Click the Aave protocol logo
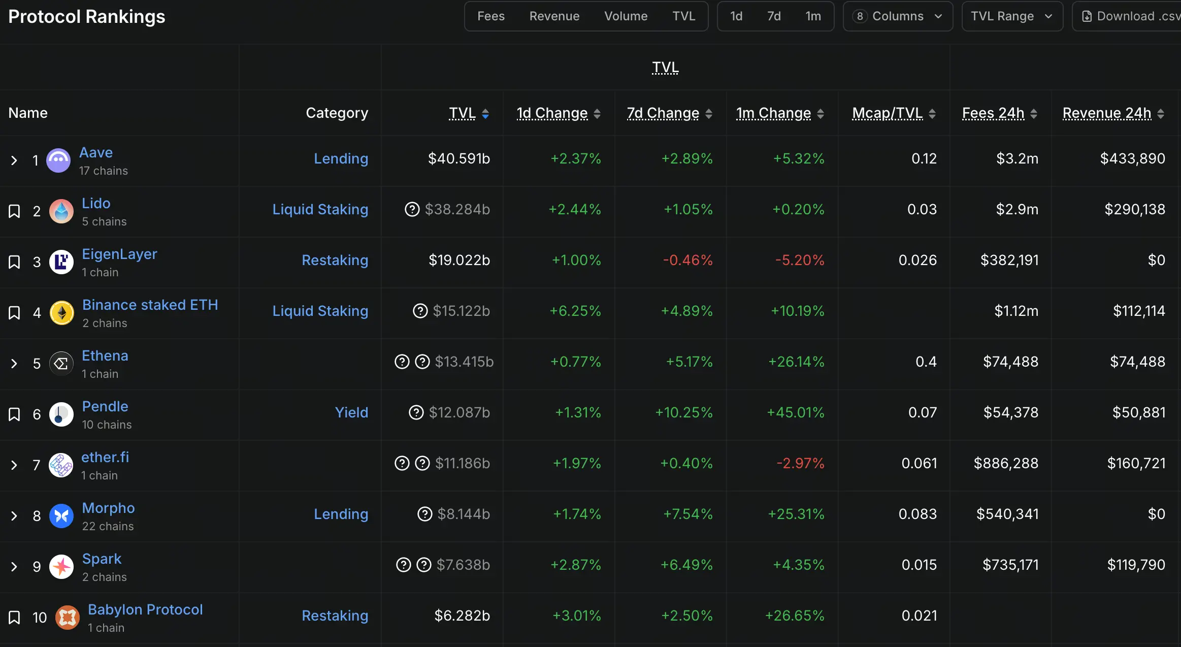 (58, 160)
